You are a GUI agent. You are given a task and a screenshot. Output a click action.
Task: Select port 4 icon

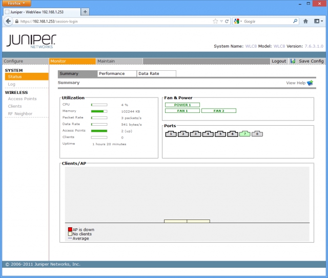coord(208,134)
